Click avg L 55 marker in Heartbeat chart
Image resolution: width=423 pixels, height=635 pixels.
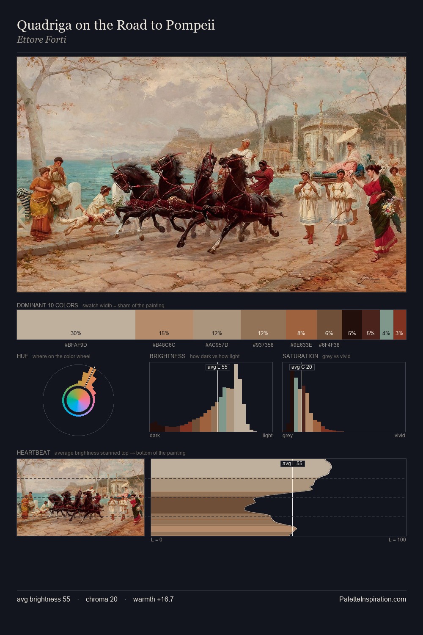click(x=292, y=464)
